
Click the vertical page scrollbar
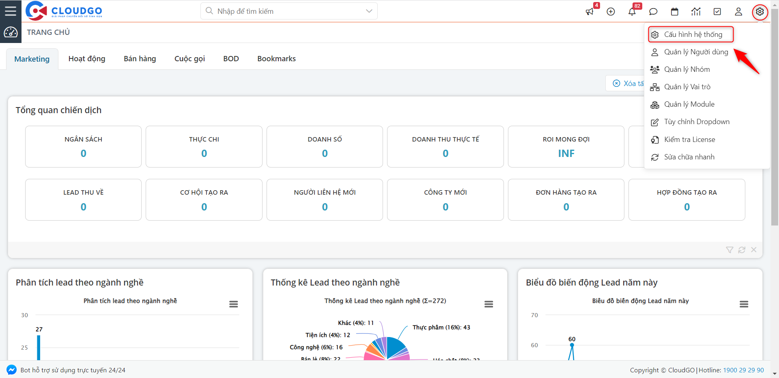tap(775, 122)
